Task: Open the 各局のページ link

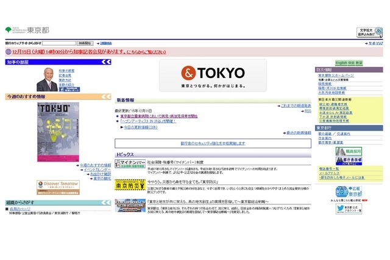Action: [x=20, y=209]
